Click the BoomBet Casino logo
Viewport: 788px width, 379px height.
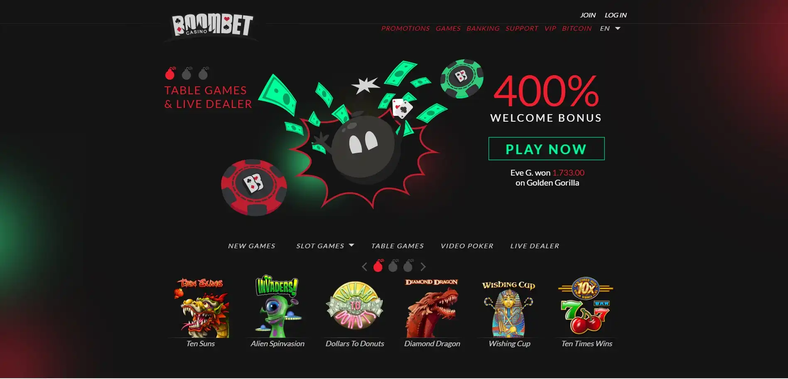tap(212, 26)
